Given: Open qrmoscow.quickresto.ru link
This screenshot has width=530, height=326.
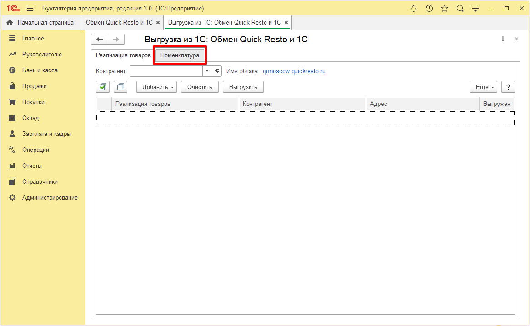Looking at the screenshot, I should [x=294, y=71].
